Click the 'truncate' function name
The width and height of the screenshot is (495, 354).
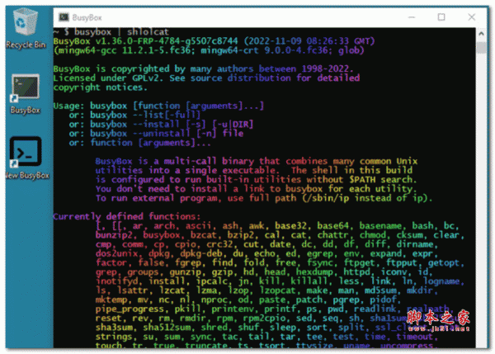(206, 345)
